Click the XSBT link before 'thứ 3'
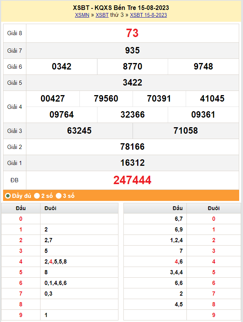The width and height of the screenshot is (243, 322). 102,15
